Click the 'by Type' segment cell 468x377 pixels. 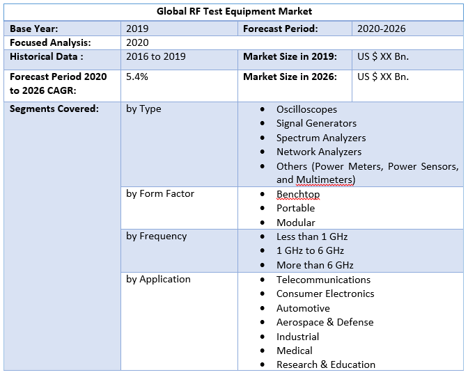click(143, 109)
